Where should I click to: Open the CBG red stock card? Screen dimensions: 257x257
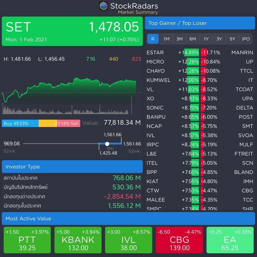click(x=179, y=240)
